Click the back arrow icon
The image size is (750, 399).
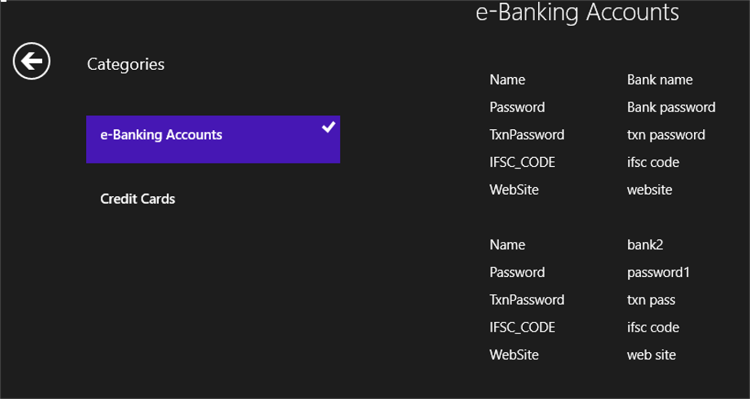pyautogui.click(x=31, y=61)
